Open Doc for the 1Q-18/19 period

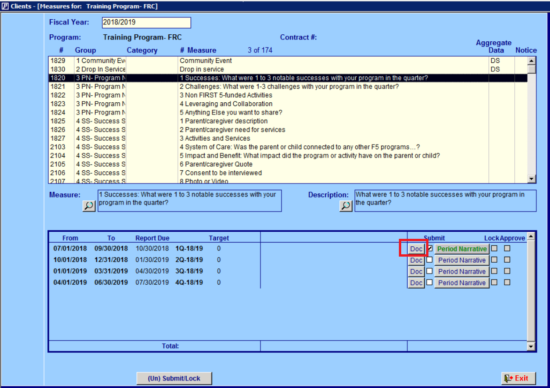tap(416, 249)
